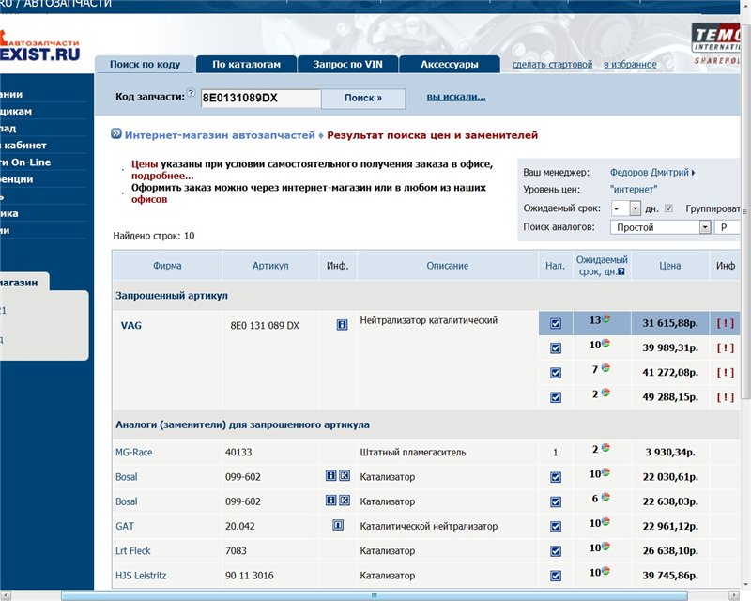The height and width of the screenshot is (601, 751).
Task: Open the Ожидаемый срок days dropdown
Action: coord(636,208)
